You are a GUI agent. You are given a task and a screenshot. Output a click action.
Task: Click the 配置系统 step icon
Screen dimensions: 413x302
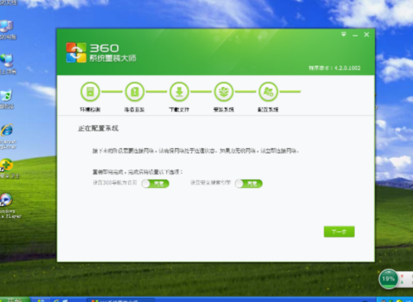[x=268, y=92]
